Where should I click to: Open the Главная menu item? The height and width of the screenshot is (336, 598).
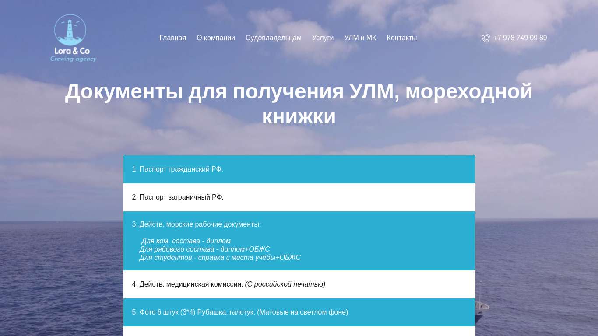coord(172,38)
